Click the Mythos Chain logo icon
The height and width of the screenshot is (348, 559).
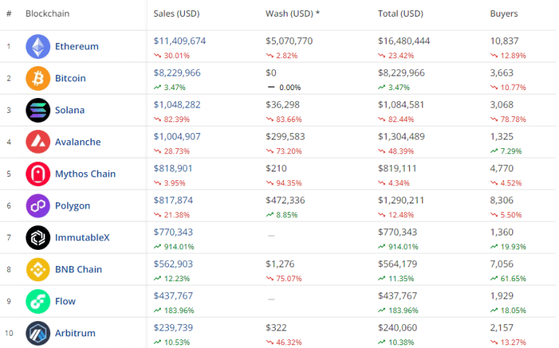tap(38, 174)
